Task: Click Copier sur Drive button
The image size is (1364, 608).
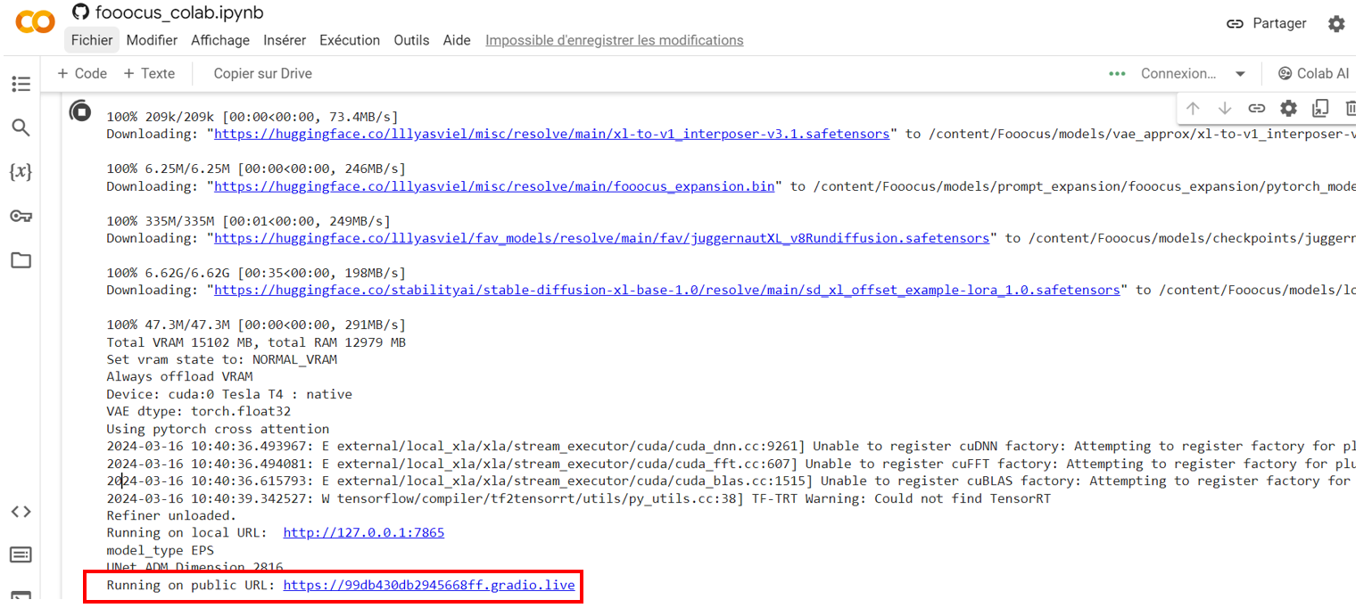Action: tap(262, 73)
